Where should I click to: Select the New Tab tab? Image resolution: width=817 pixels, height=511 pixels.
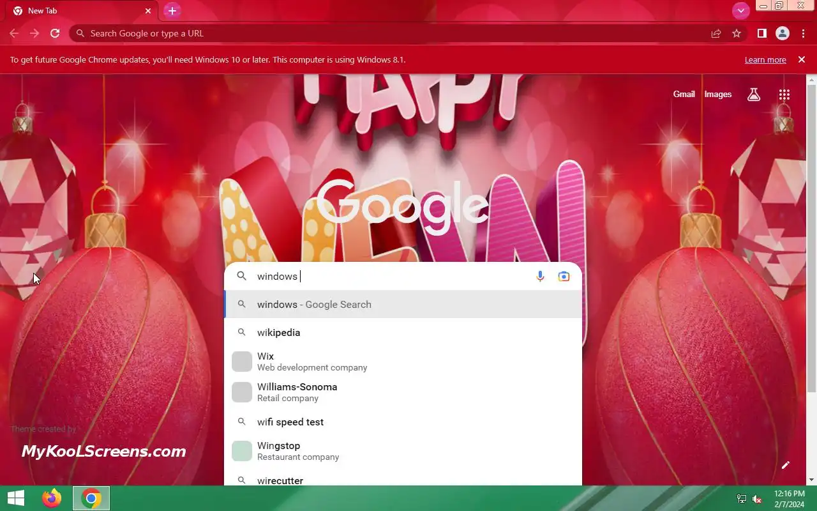point(83,11)
